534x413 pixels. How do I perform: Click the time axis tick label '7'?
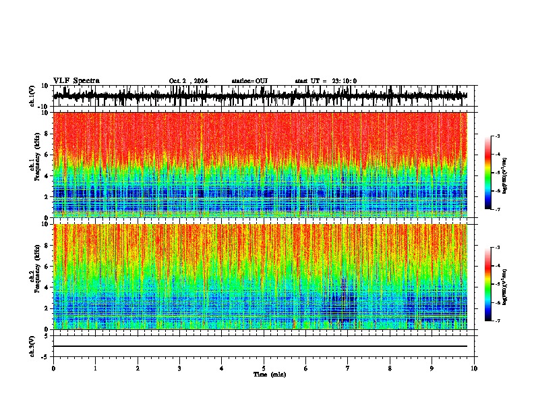point(348,368)
